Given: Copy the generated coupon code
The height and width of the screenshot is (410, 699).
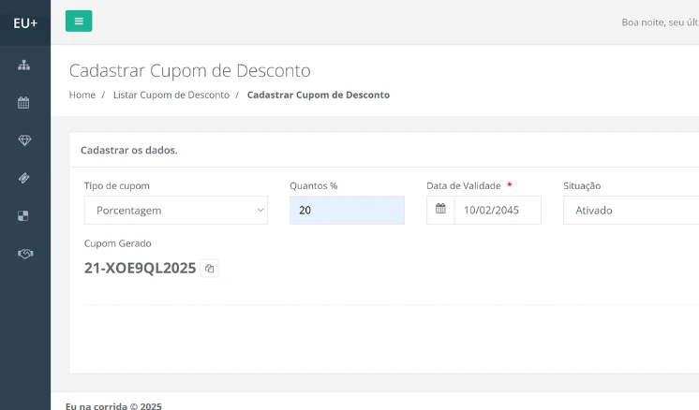Looking at the screenshot, I should [210, 269].
